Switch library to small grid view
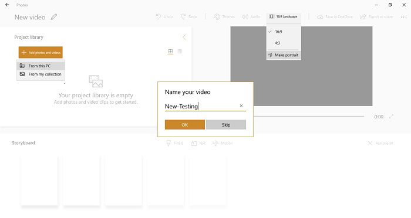 pos(180,52)
